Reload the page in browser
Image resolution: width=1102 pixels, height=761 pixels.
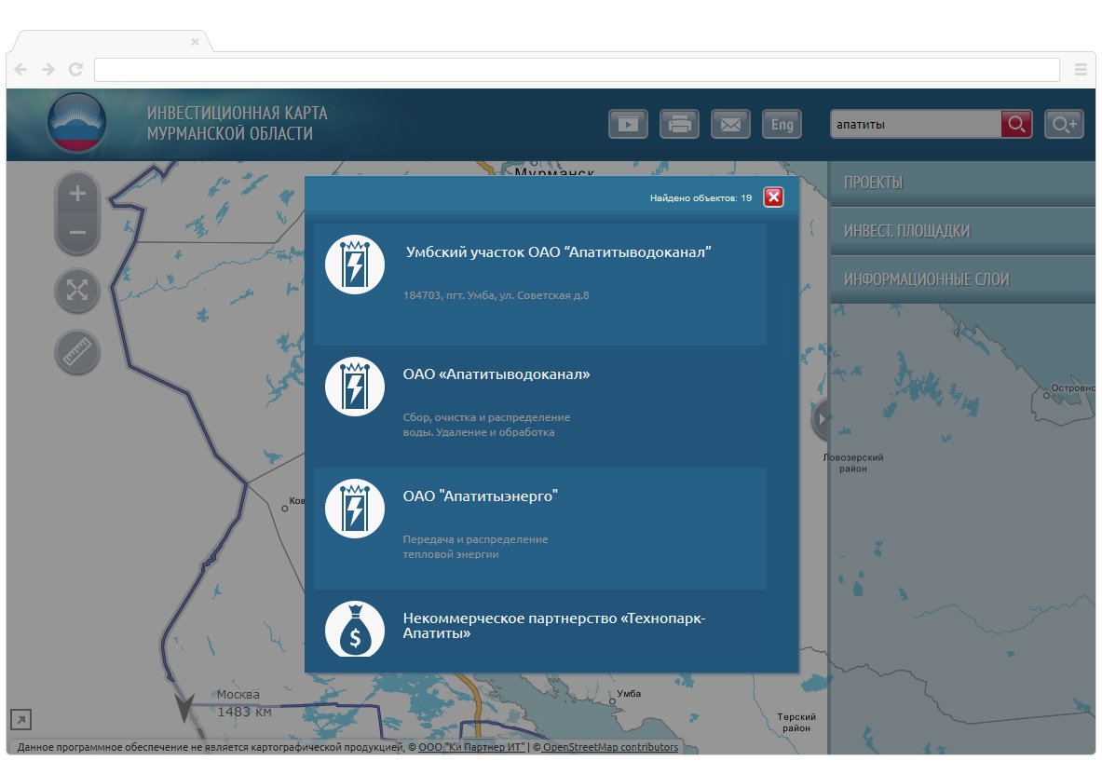coord(75,69)
